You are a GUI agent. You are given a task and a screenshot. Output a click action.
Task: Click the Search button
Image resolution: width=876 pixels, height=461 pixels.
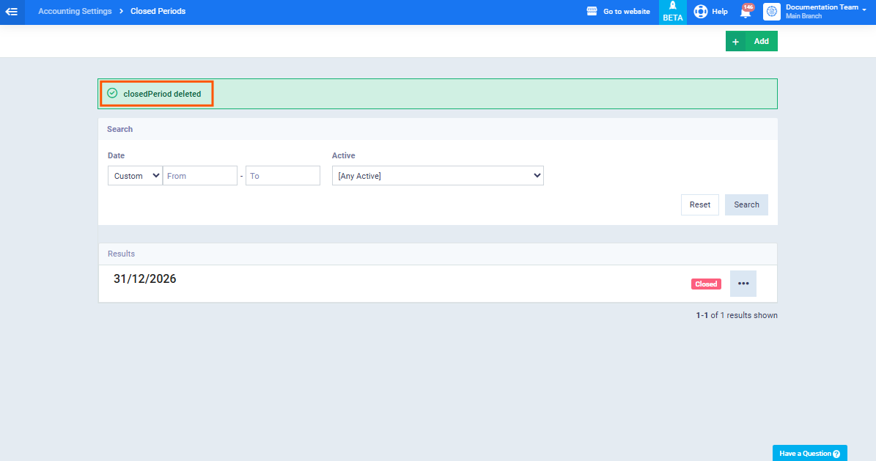[746, 204]
